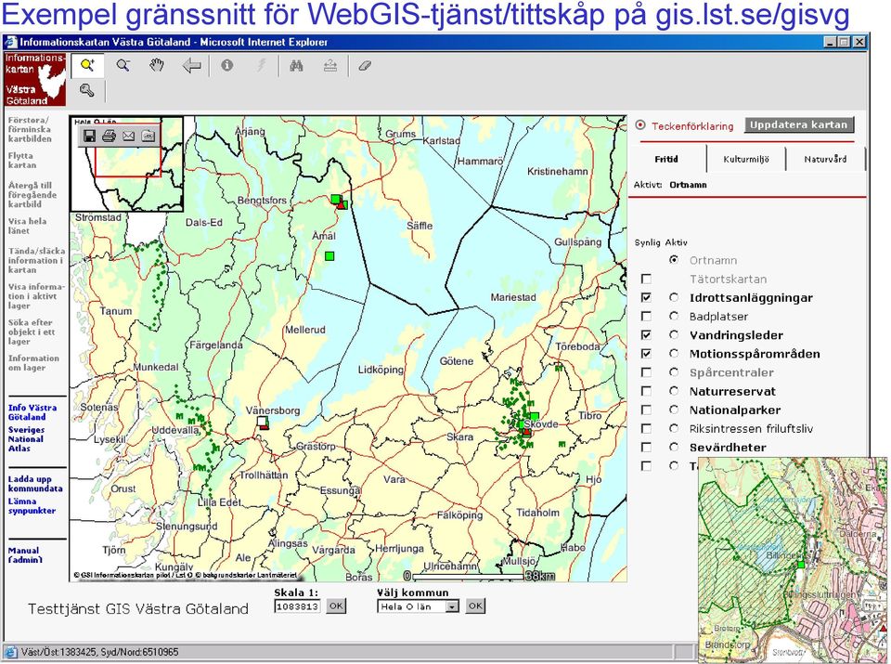Open the Välj kommun dropdown
This screenshot has width=891, height=664.
pos(452,606)
